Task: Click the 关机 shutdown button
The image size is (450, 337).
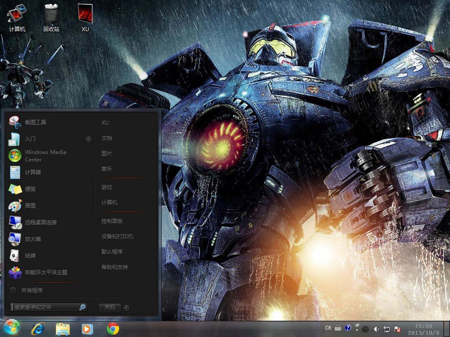Action: click(109, 307)
